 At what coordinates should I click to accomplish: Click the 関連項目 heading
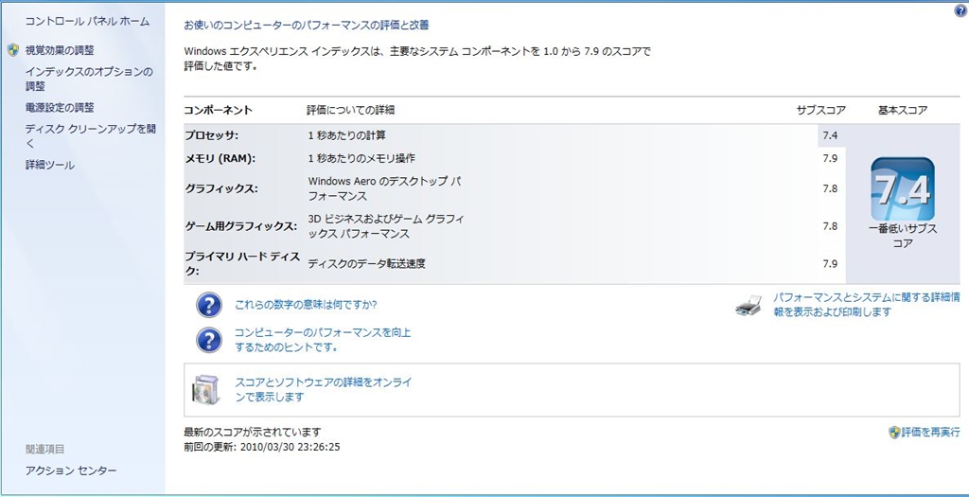45,449
